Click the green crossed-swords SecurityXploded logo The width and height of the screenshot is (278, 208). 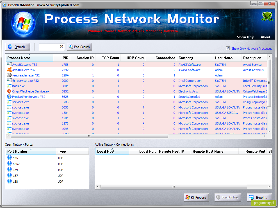click(x=268, y=16)
